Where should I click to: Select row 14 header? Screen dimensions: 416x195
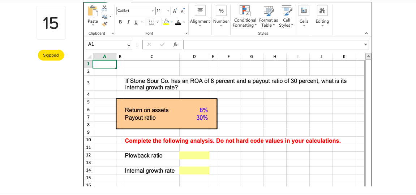pyautogui.click(x=88, y=170)
